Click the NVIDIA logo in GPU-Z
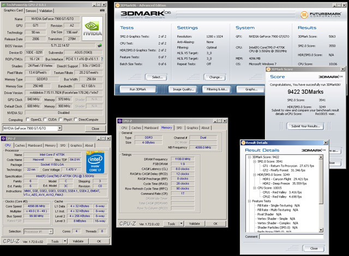This screenshot has width=349, height=256. [x=93, y=29]
